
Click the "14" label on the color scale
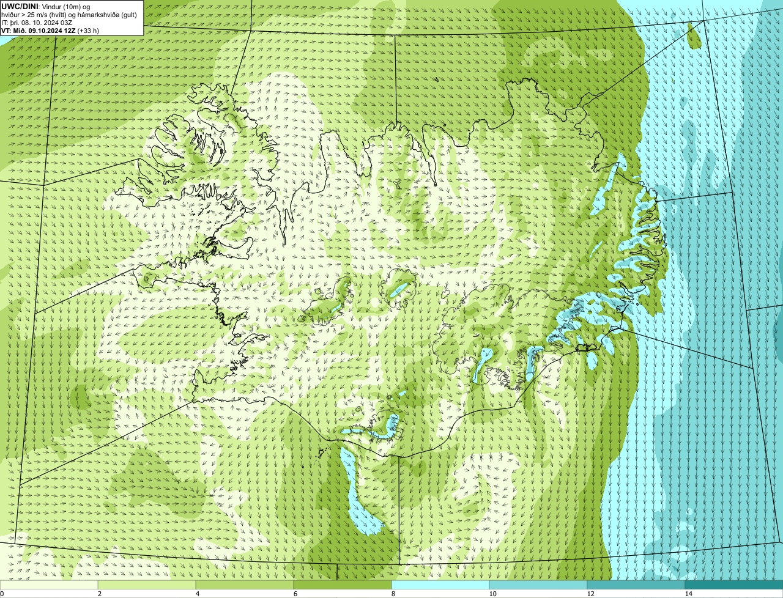point(688,594)
